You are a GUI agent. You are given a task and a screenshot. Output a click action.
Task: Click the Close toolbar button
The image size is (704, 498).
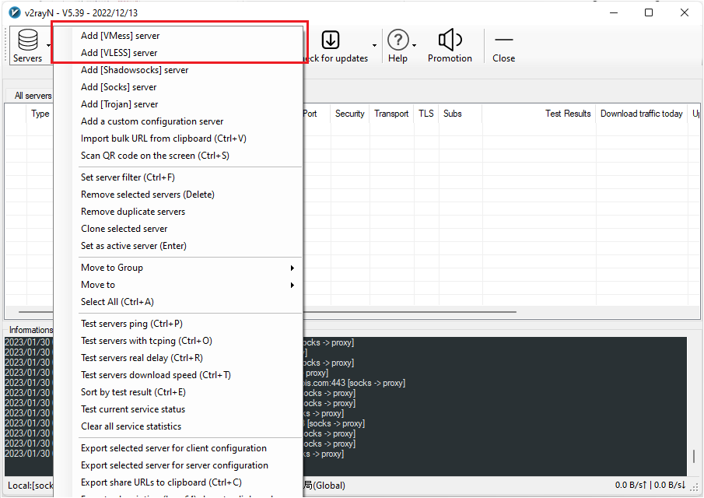pos(504,46)
